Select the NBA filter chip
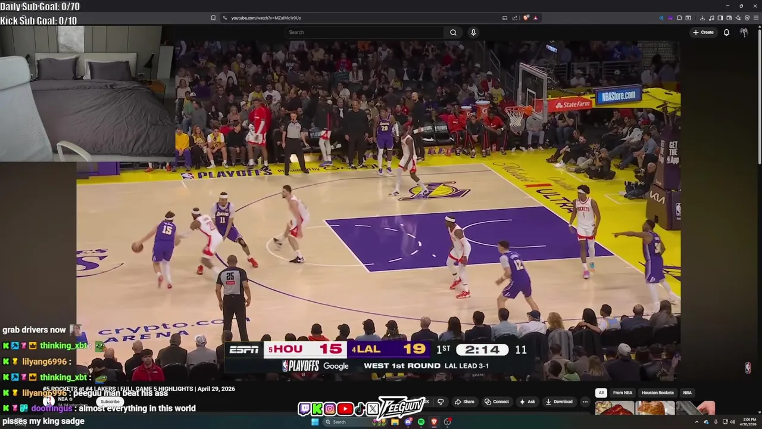 pyautogui.click(x=687, y=393)
